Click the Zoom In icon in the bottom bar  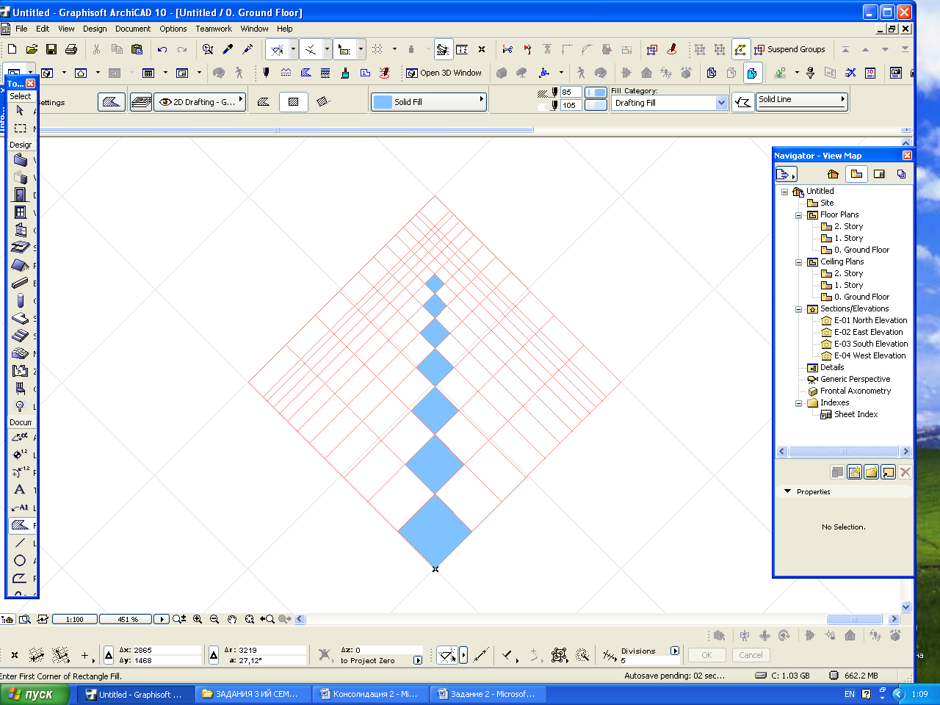(198, 619)
